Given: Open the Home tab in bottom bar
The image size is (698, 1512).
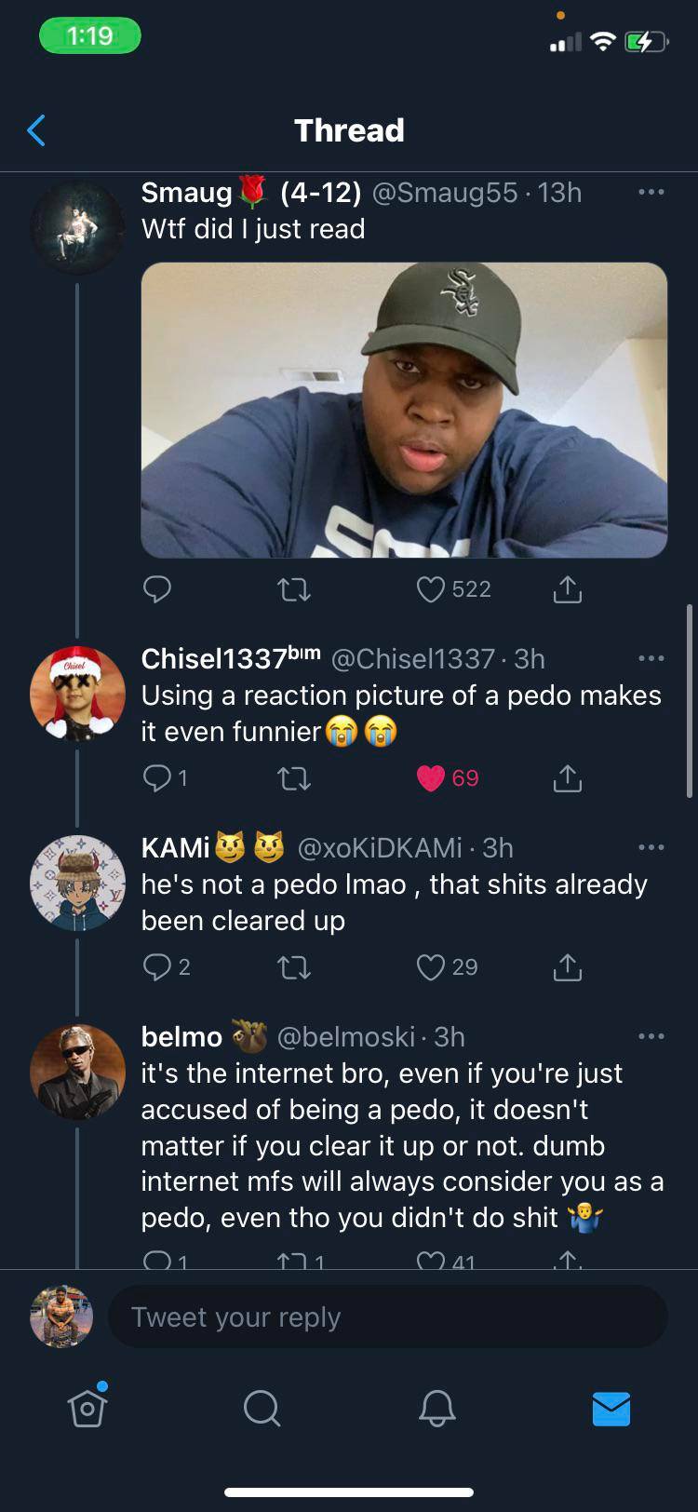Looking at the screenshot, I should tap(87, 1408).
